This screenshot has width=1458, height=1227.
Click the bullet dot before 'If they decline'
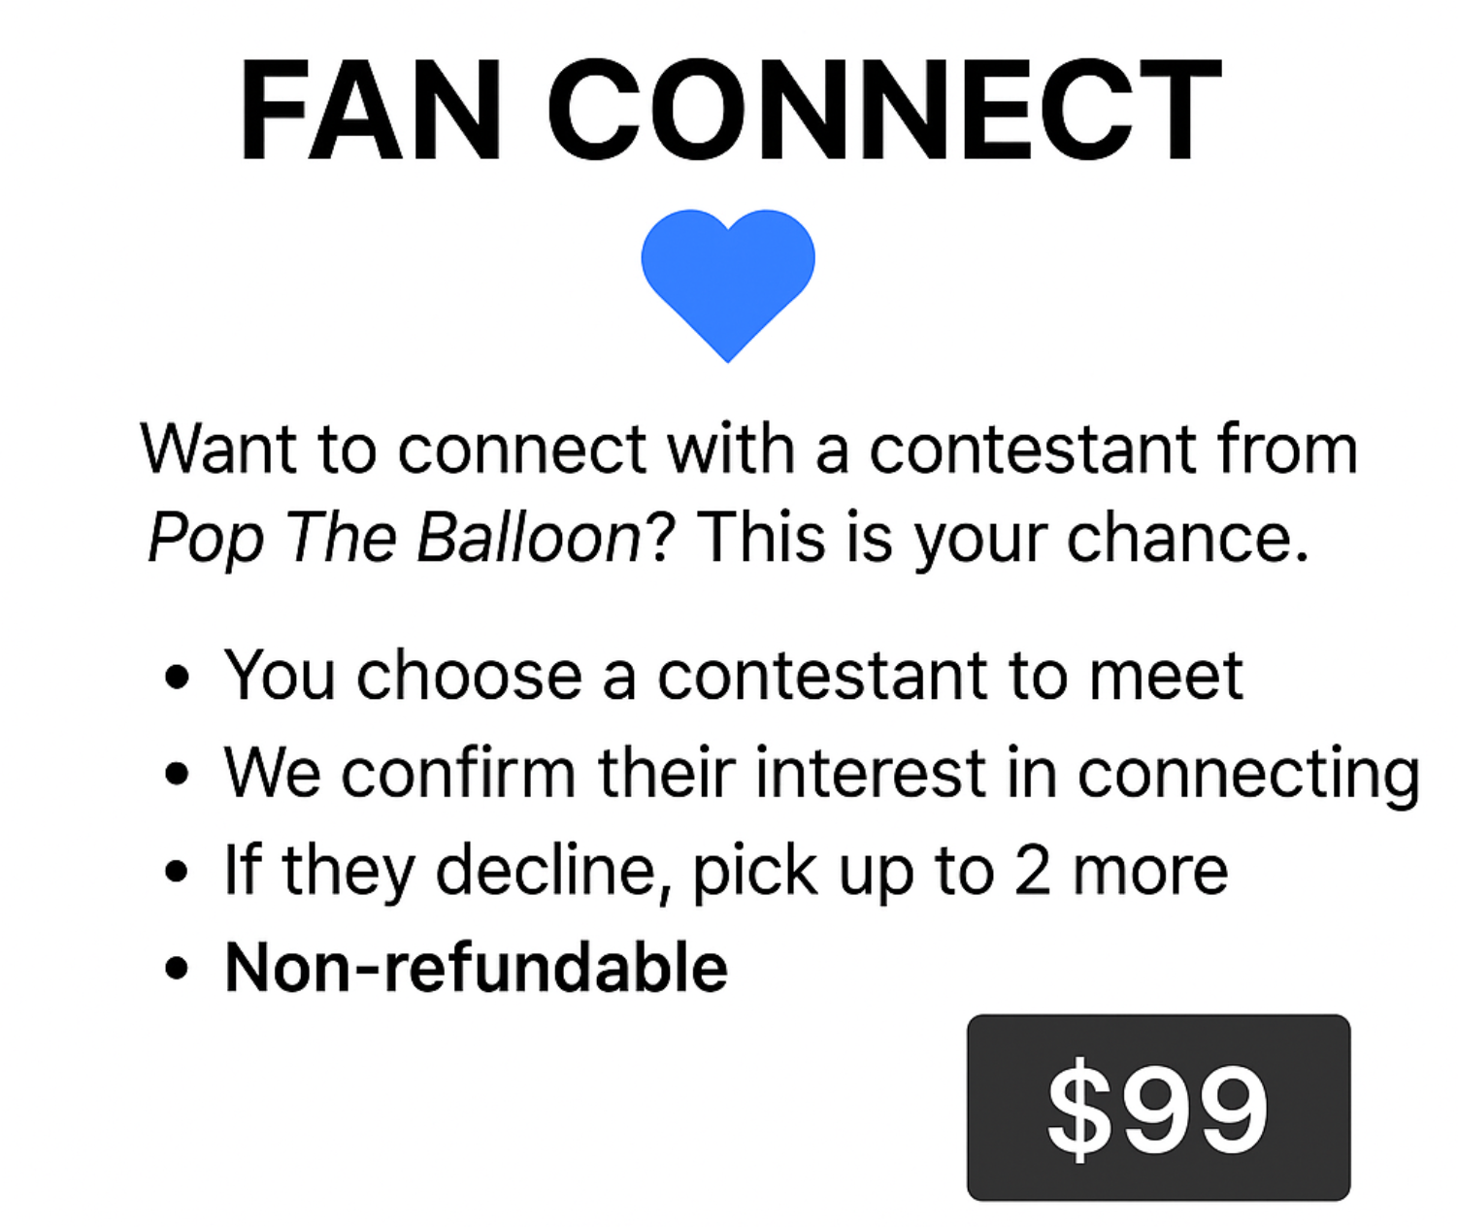point(177,872)
